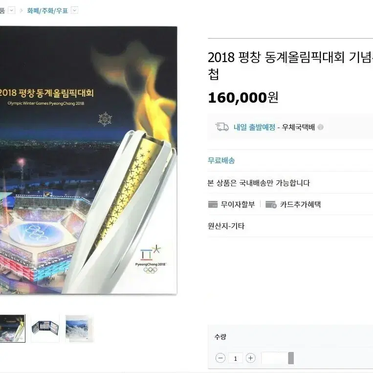View 무이자할부 installment details
This screenshot has width=373, height=373.
[x=238, y=204]
